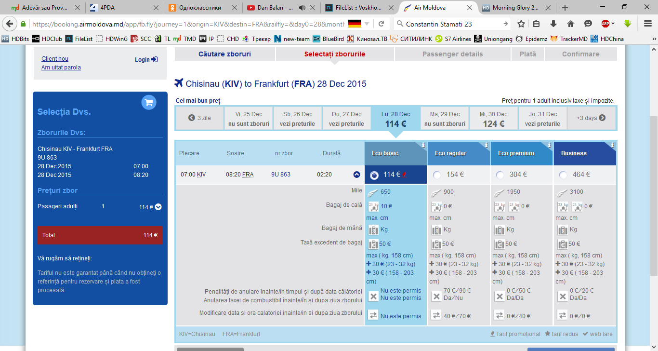Click the browser home icon
The height and width of the screenshot is (351, 658).
tap(571, 24)
